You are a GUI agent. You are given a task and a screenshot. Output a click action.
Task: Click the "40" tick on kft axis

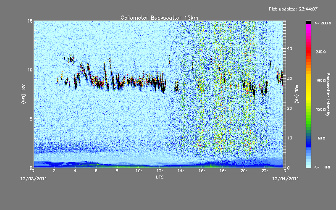(x=289, y=48)
